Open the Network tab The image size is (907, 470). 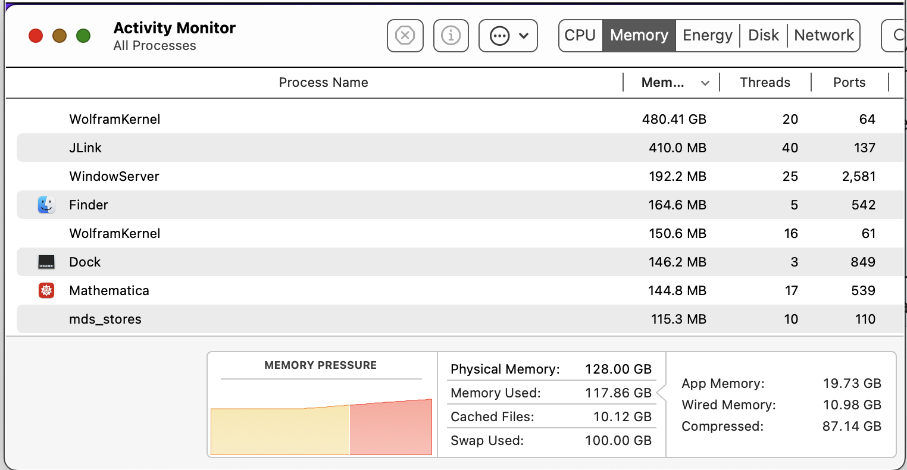coord(824,36)
